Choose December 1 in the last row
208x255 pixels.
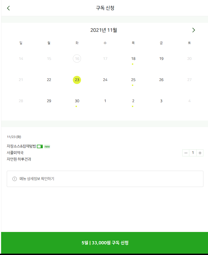105,101
